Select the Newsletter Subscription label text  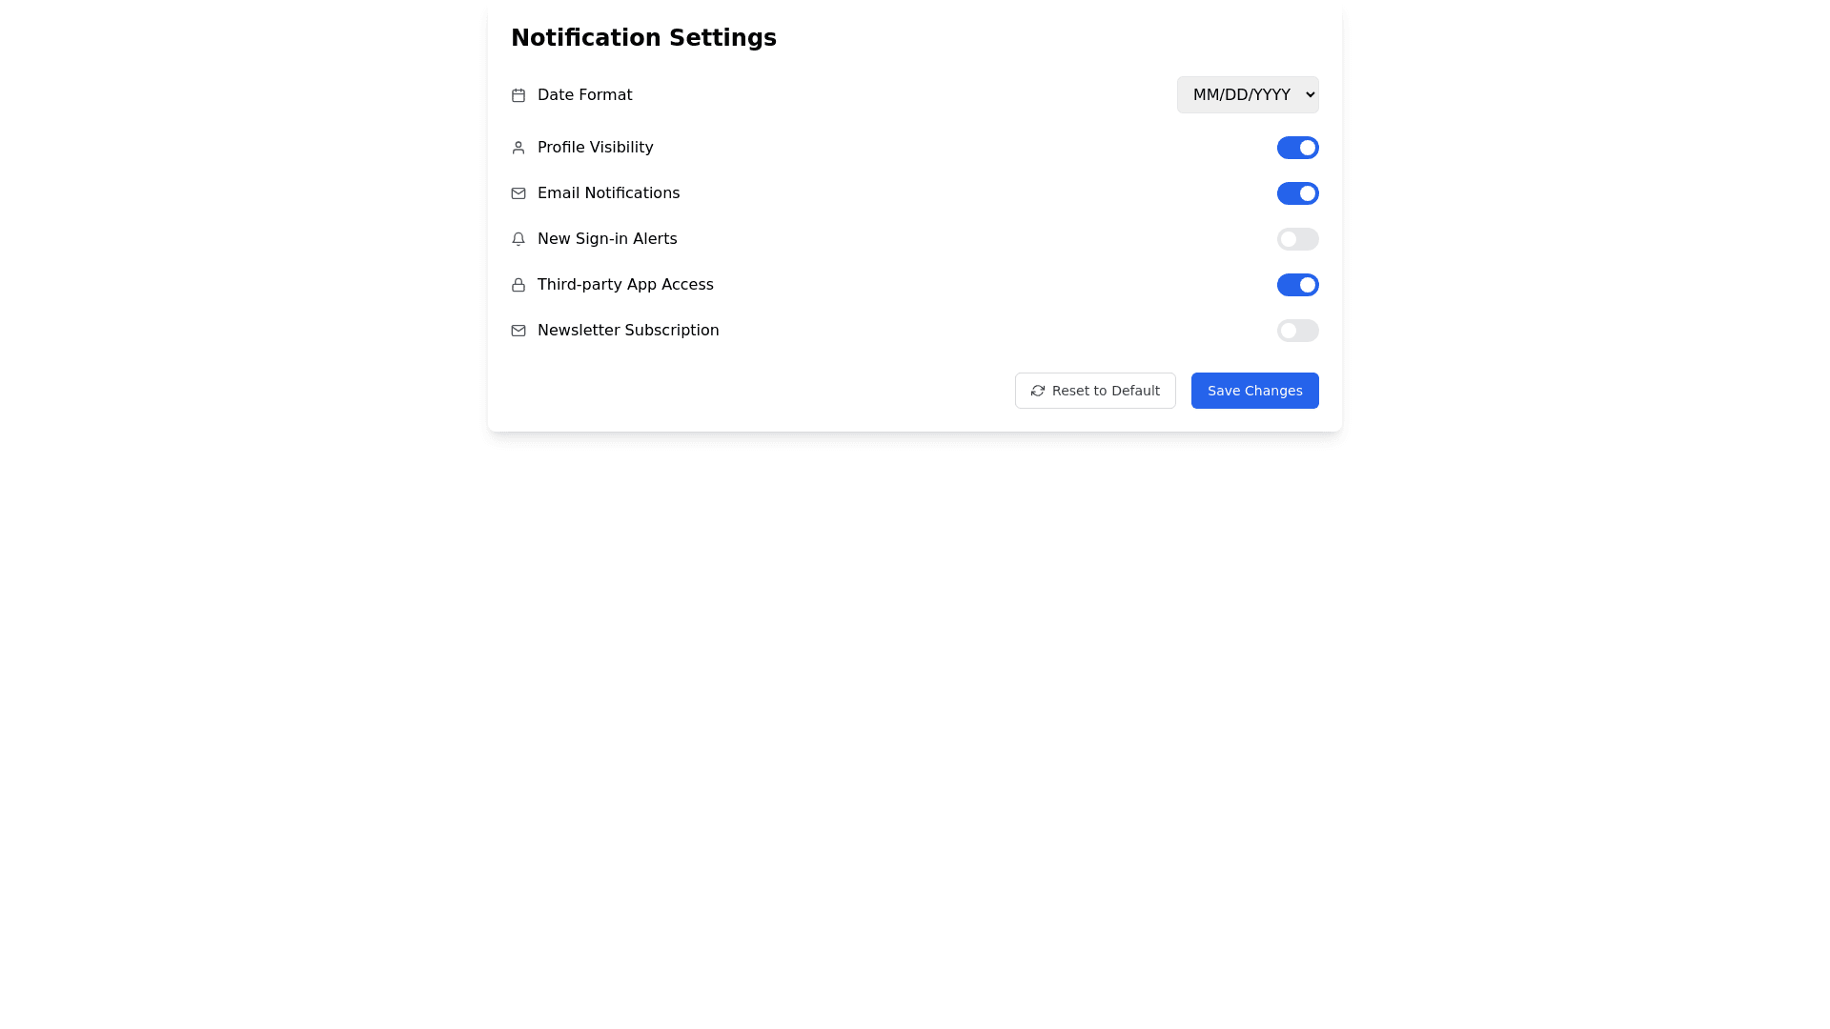pos(628,331)
